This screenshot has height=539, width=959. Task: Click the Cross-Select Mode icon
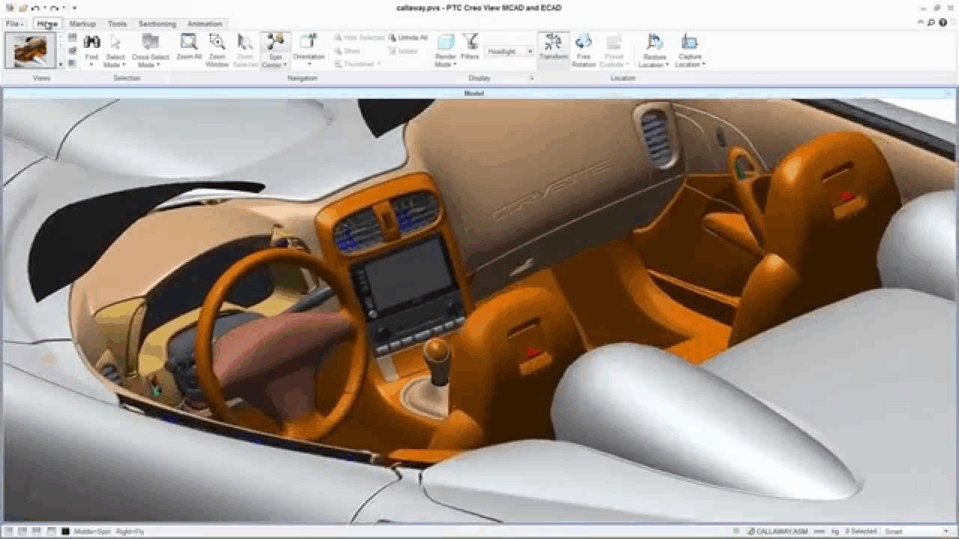(150, 42)
